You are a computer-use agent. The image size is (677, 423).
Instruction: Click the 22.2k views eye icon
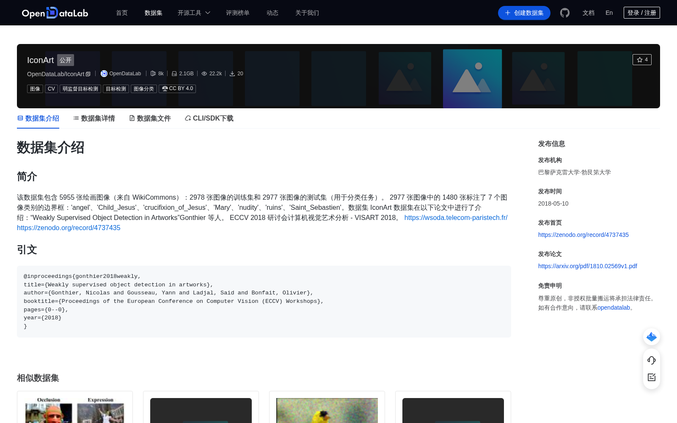(x=204, y=74)
